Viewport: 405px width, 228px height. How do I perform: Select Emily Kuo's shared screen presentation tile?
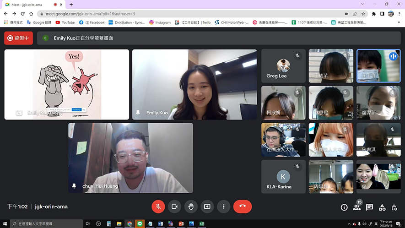(66, 85)
